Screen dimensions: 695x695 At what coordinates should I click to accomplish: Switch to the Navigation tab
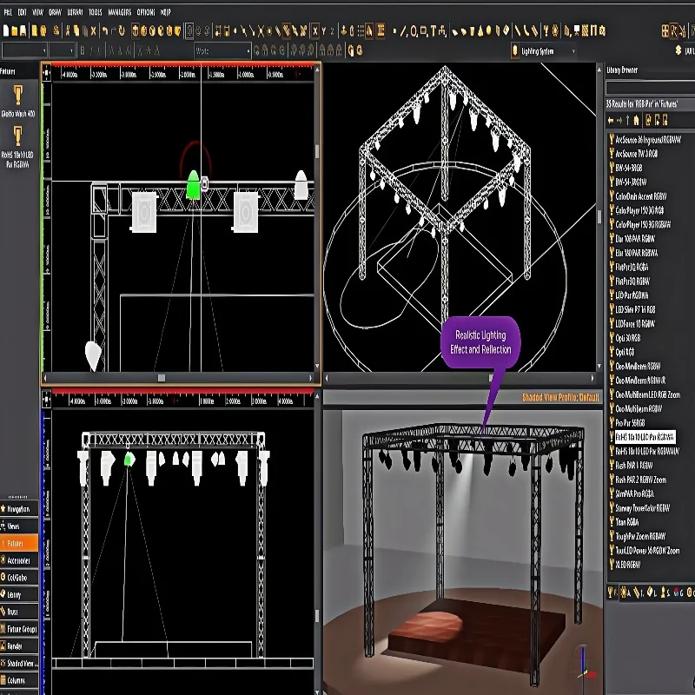[x=19, y=509]
